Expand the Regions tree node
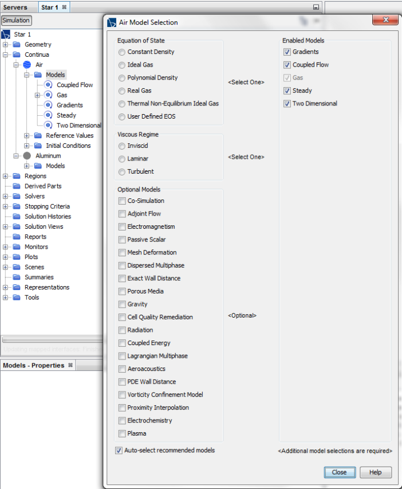Viewport: 402px width, 489px height. point(6,176)
